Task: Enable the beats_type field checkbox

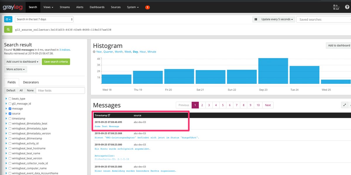Action: (x=10, y=99)
